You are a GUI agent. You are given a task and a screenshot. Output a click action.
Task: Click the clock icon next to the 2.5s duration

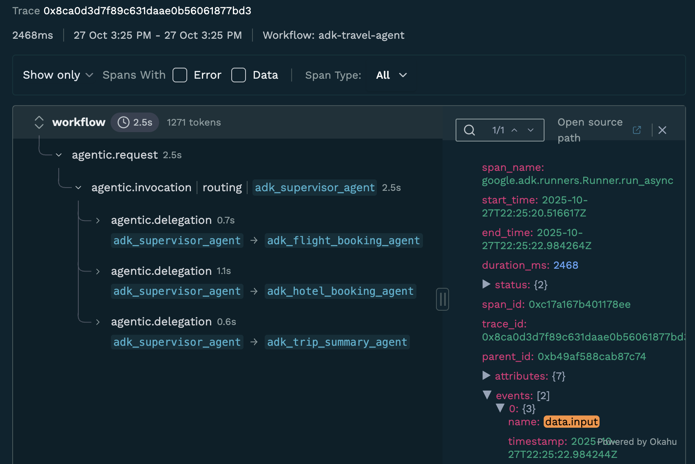point(123,122)
